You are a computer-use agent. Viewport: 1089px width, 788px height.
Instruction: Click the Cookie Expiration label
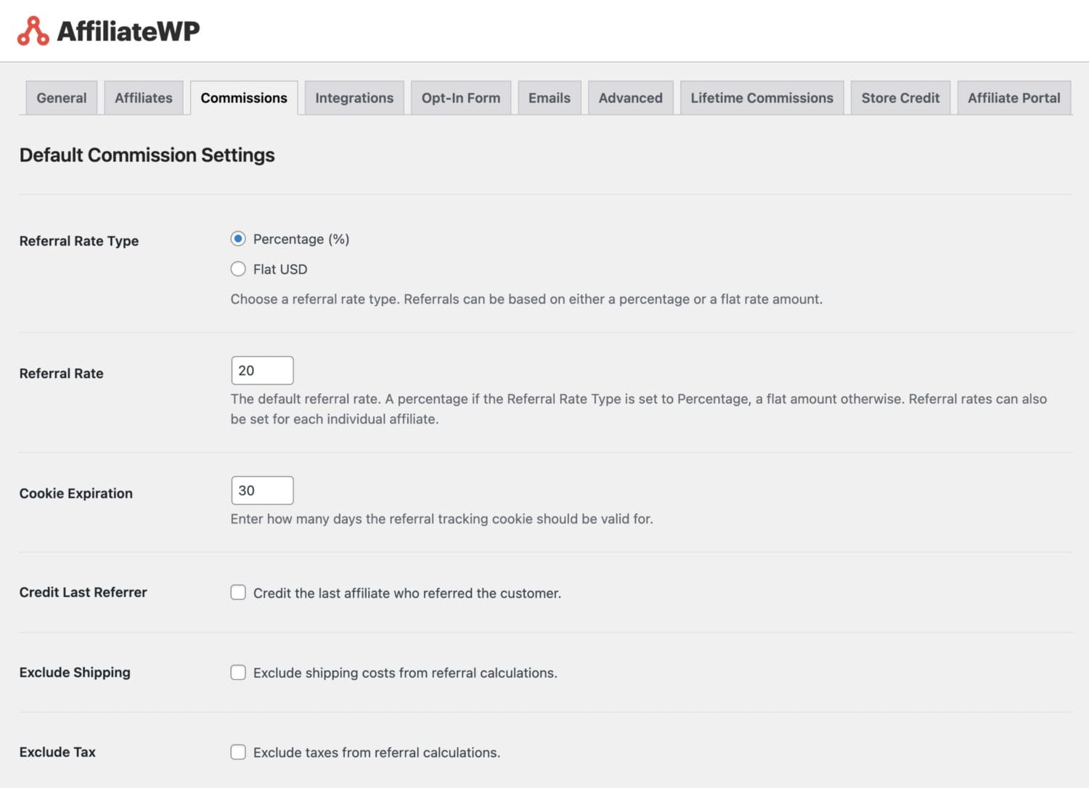76,493
